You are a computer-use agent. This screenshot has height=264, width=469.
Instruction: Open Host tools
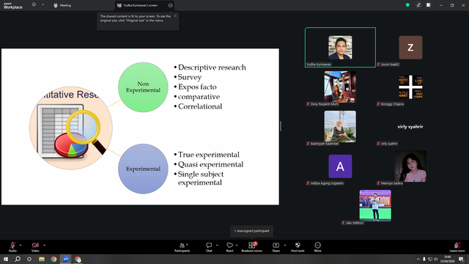298,247
